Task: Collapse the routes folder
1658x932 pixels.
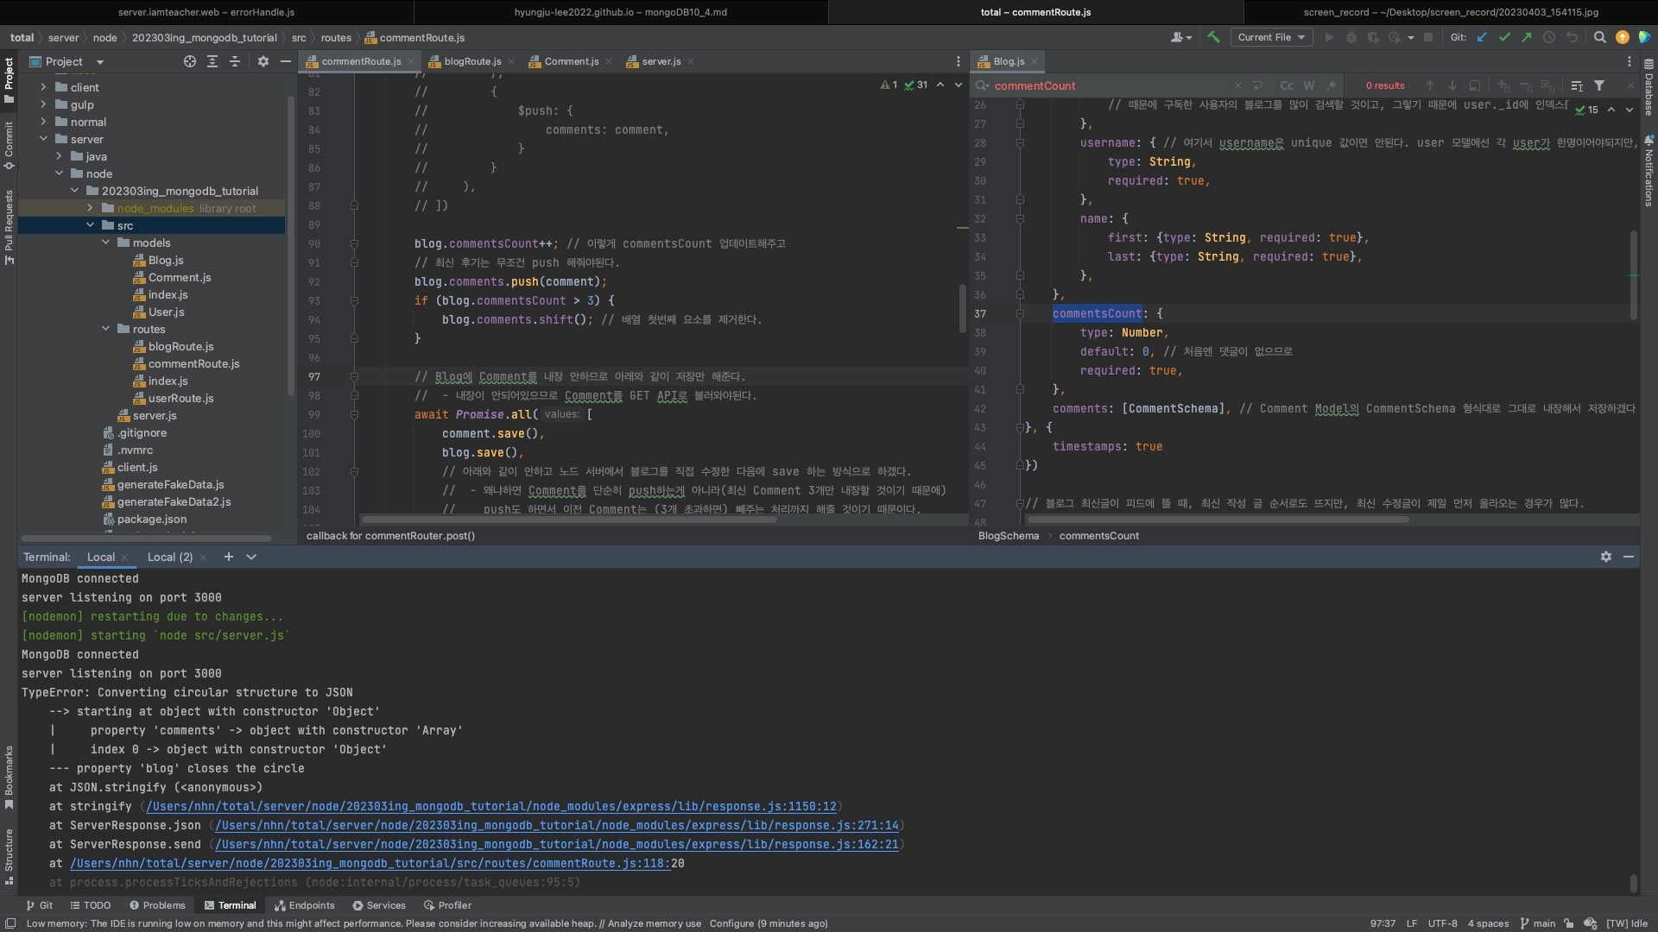Action: click(x=105, y=329)
